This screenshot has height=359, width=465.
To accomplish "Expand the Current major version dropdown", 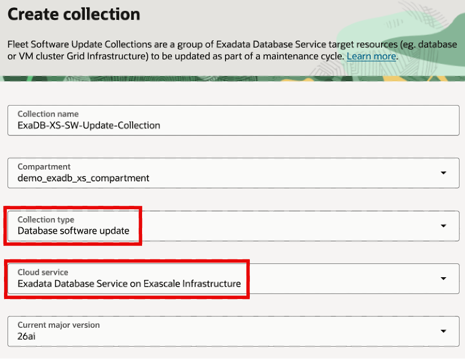I will 233,331.
